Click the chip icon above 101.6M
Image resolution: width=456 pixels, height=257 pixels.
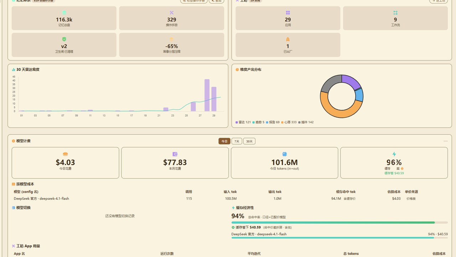tap(284, 154)
